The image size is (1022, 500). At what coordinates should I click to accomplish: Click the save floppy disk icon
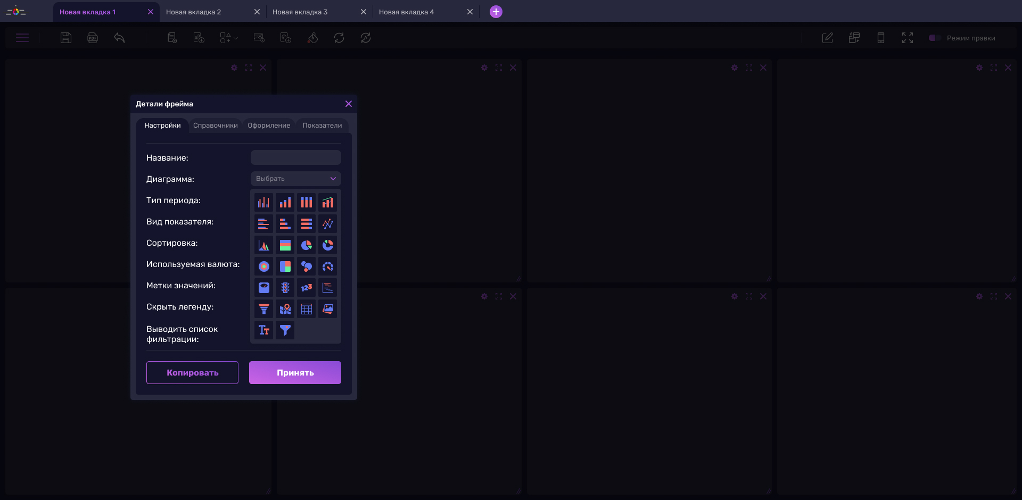coord(66,38)
